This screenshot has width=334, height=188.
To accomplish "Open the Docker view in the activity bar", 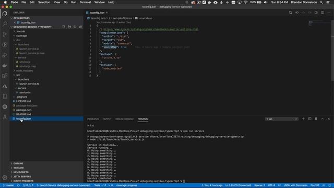I will [5, 65].
